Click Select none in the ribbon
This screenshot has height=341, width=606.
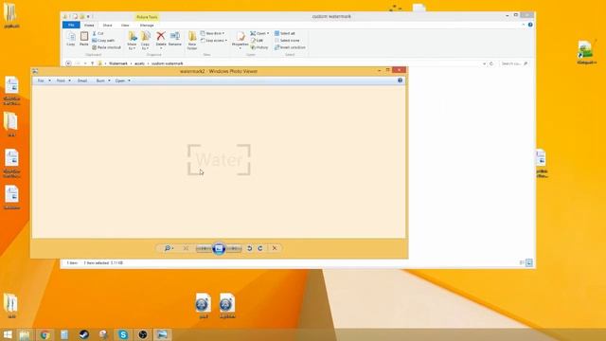[x=287, y=40]
